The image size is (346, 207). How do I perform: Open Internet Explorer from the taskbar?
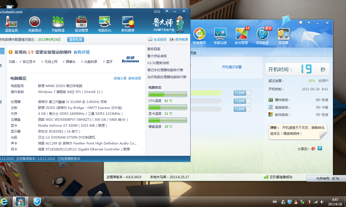pos(4,202)
